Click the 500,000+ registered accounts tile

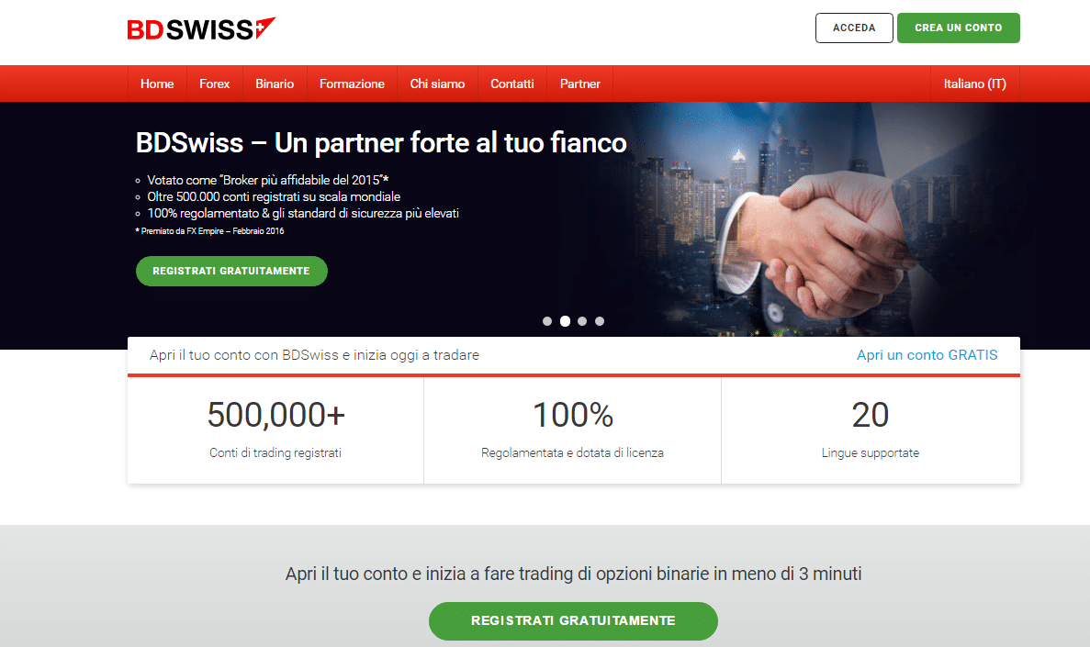(276, 430)
